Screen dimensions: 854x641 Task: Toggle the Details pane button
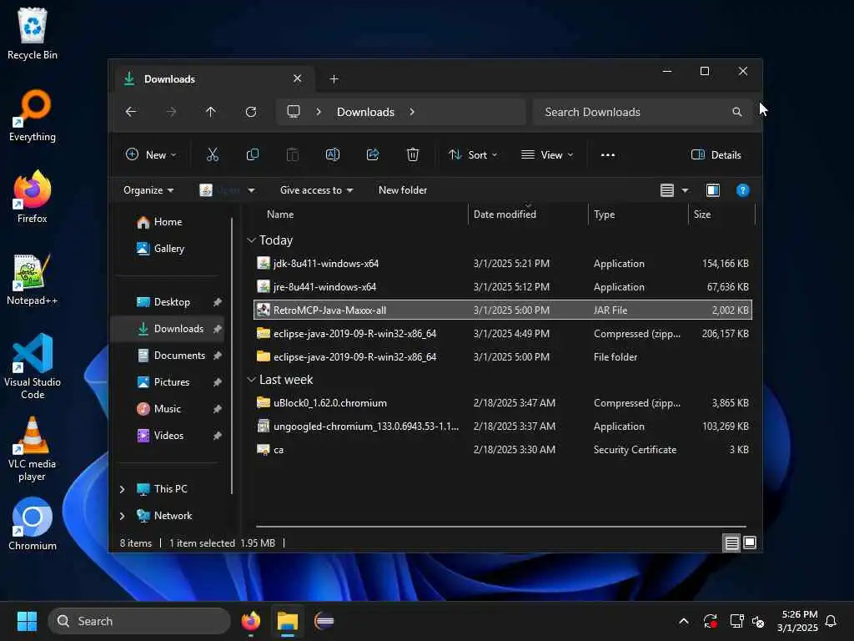point(716,154)
